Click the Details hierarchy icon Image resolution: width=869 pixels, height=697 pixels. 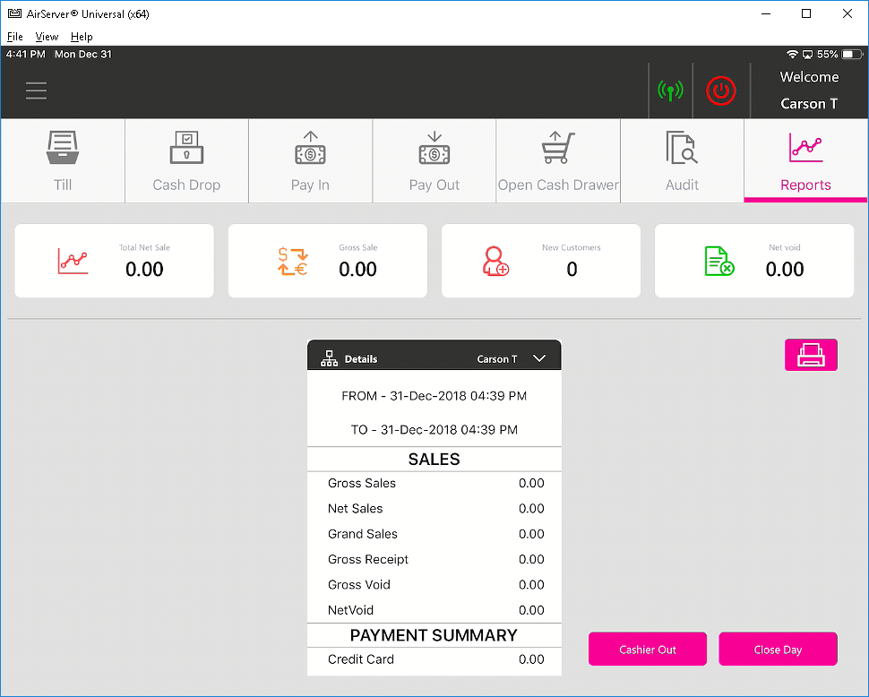(329, 358)
